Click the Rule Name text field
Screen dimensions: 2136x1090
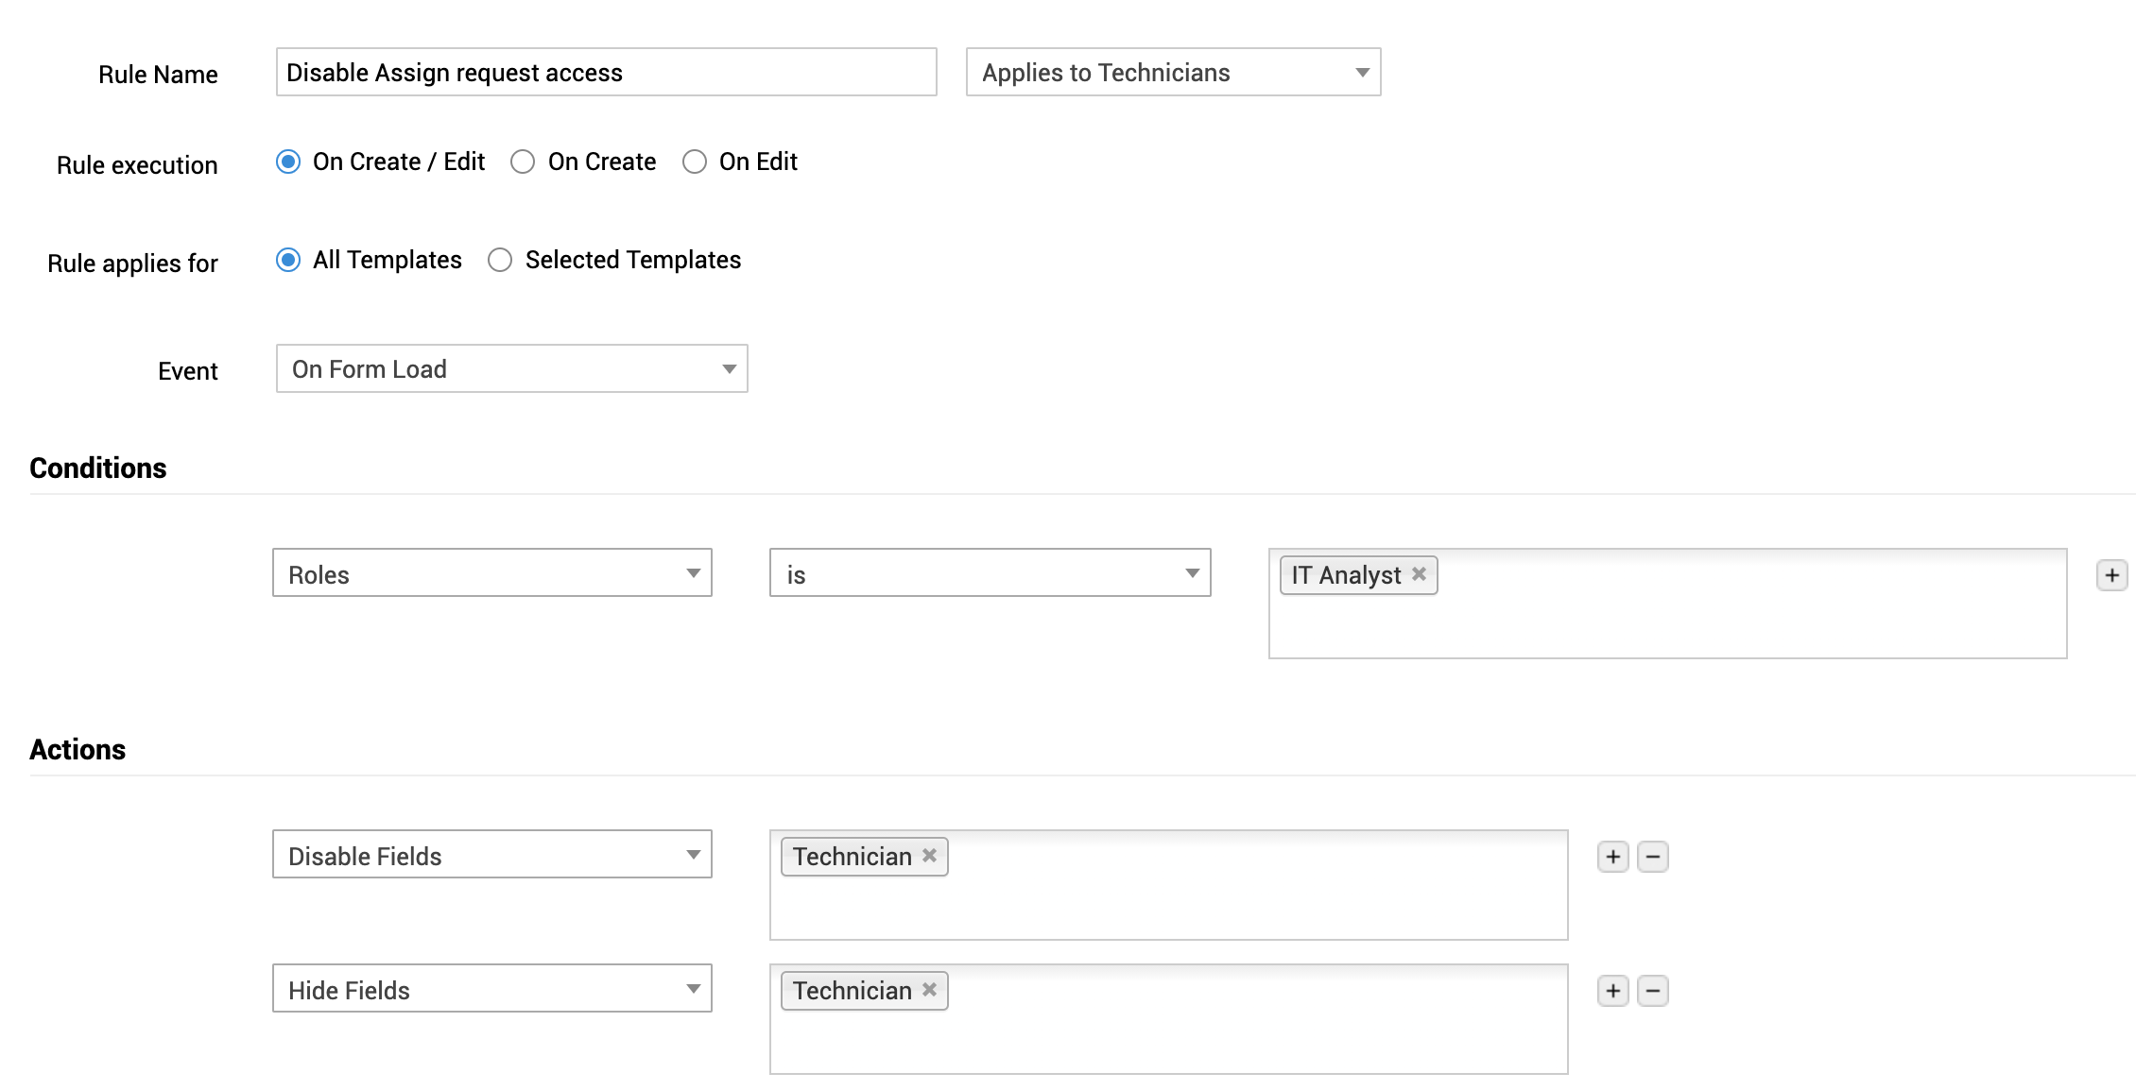(x=606, y=72)
